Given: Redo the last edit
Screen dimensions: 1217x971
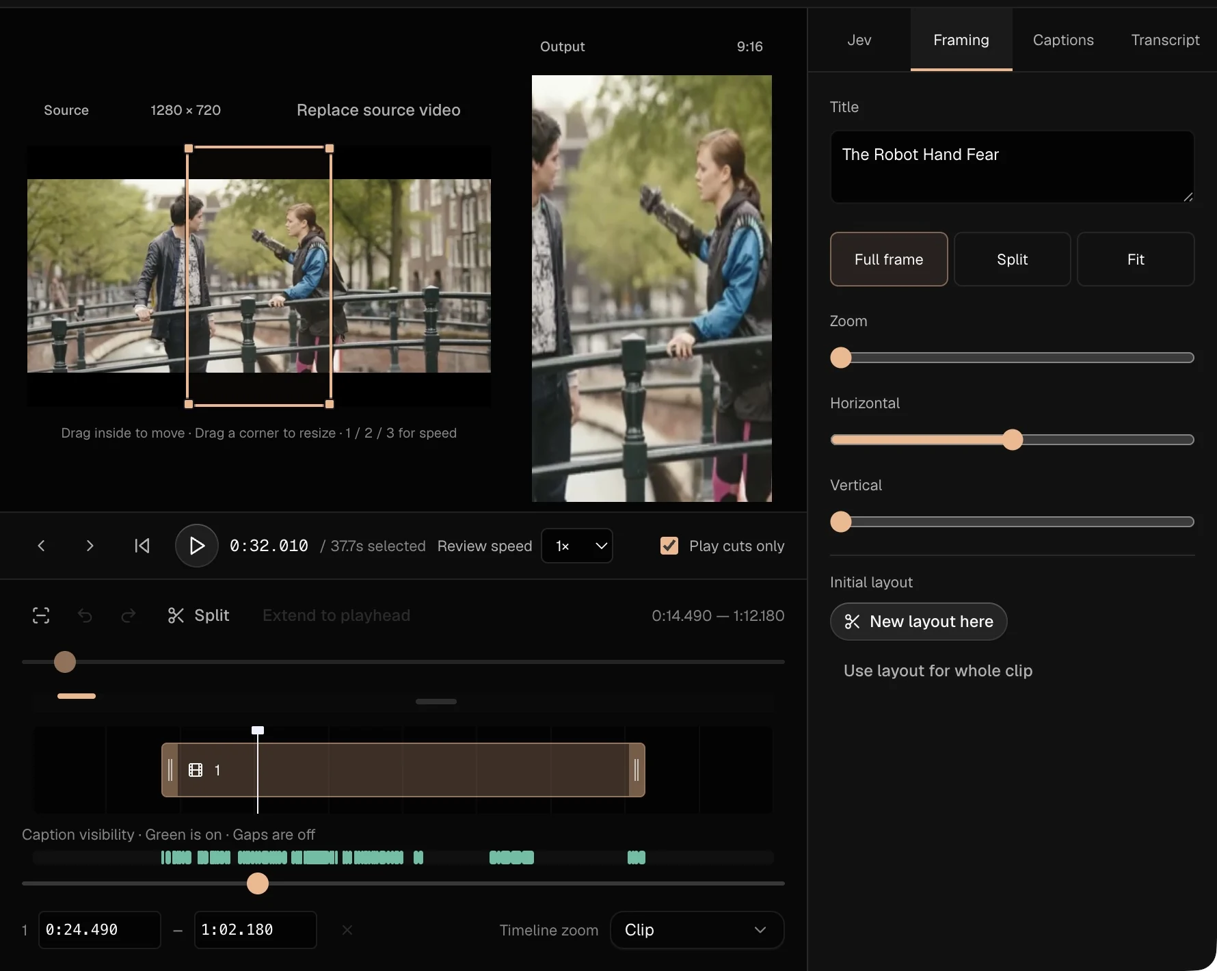Looking at the screenshot, I should 129,615.
